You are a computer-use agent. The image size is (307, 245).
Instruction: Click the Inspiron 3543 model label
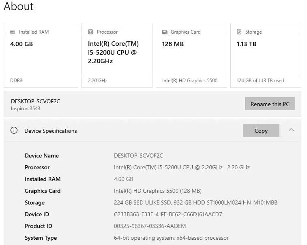pyautogui.click(x=26, y=109)
